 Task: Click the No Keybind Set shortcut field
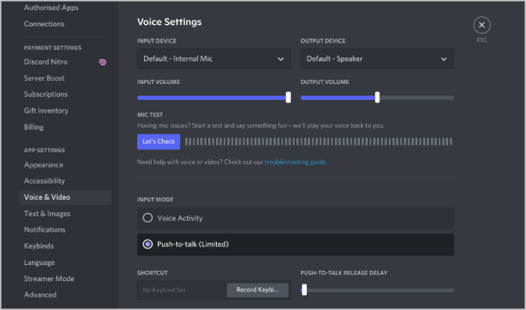pos(182,290)
